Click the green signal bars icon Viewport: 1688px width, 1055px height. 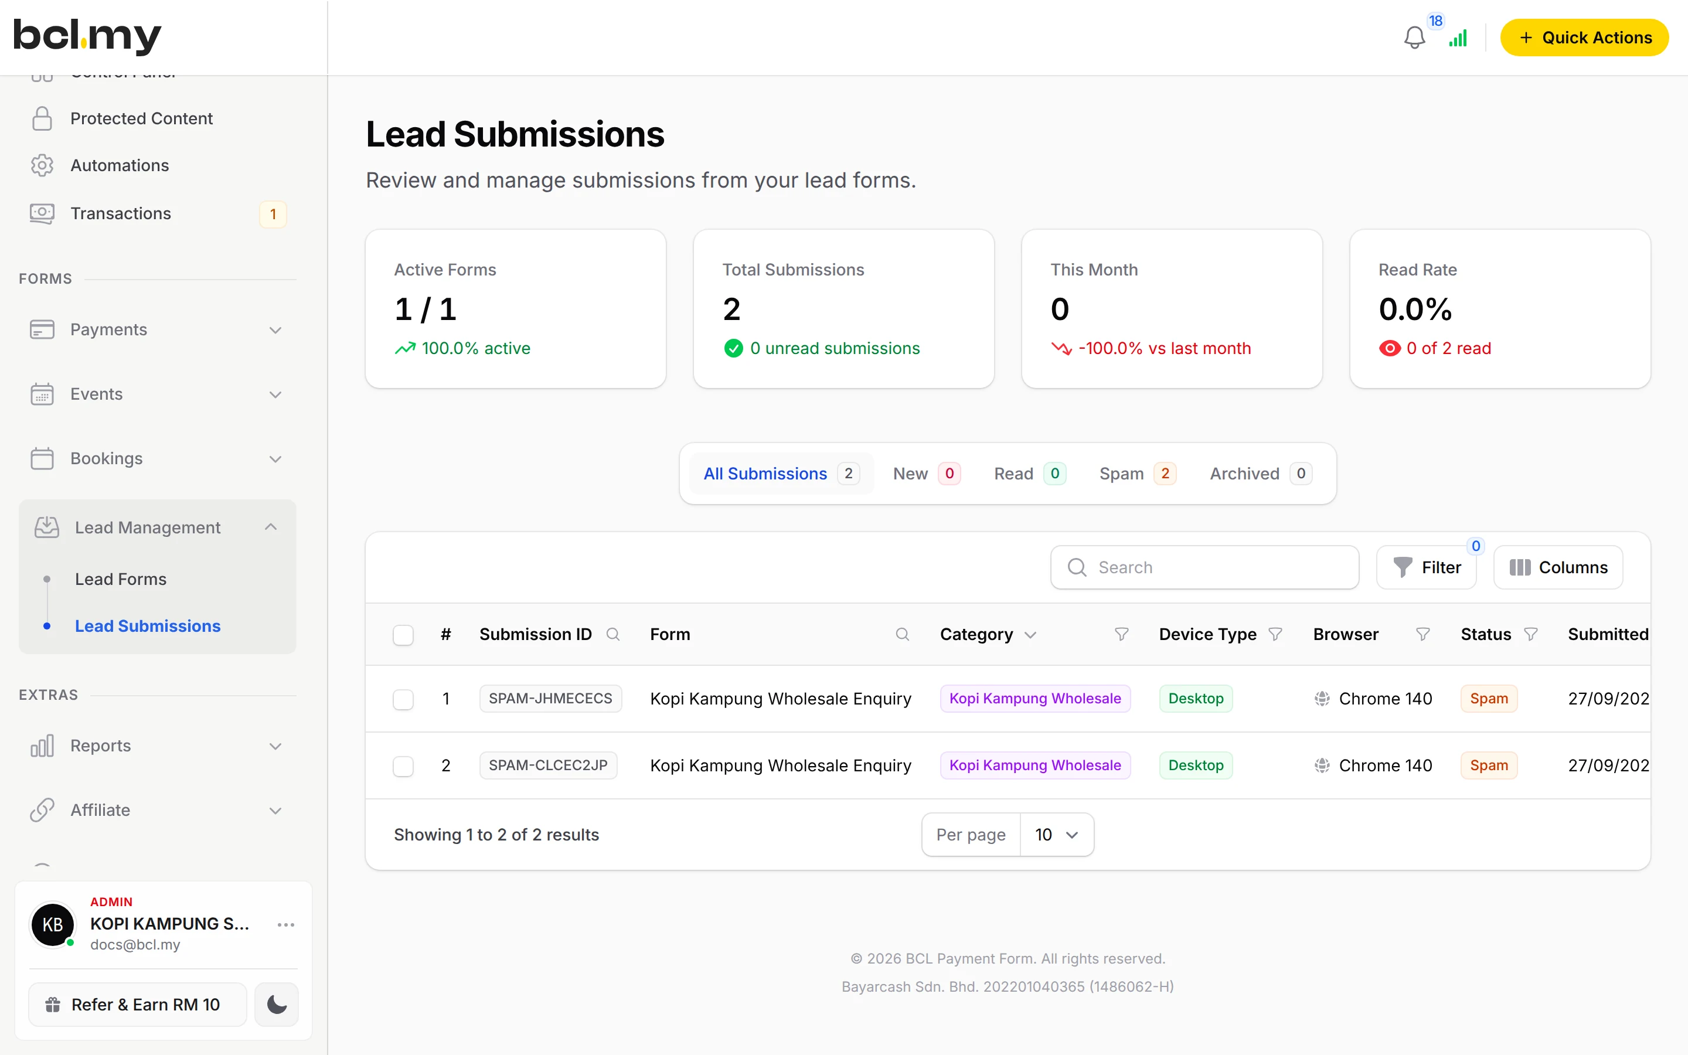pos(1458,38)
